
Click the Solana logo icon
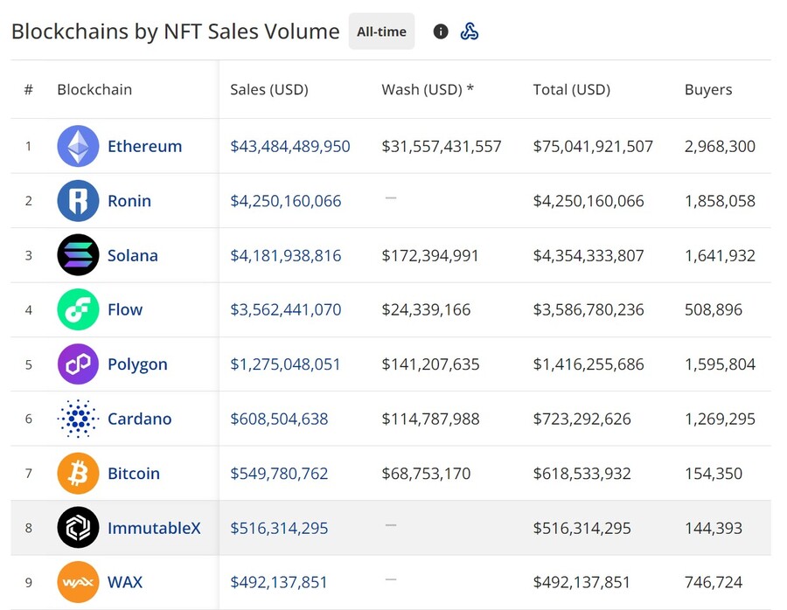78,255
